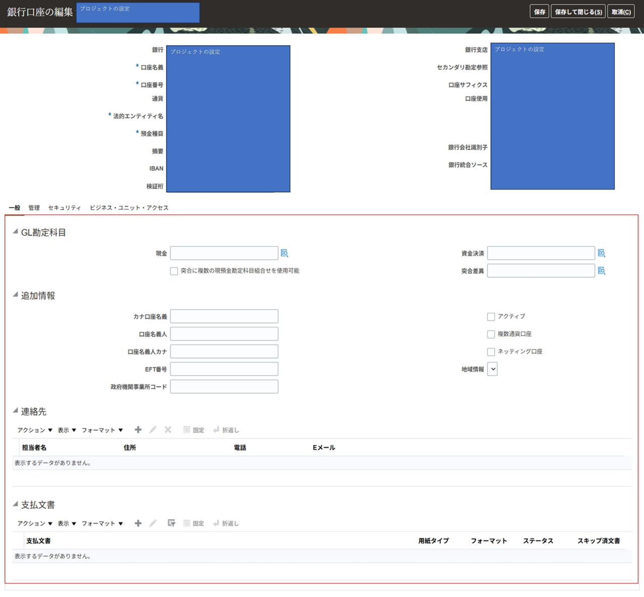
Task: Click the search icon beside 突合差異 field
Action: pyautogui.click(x=601, y=271)
